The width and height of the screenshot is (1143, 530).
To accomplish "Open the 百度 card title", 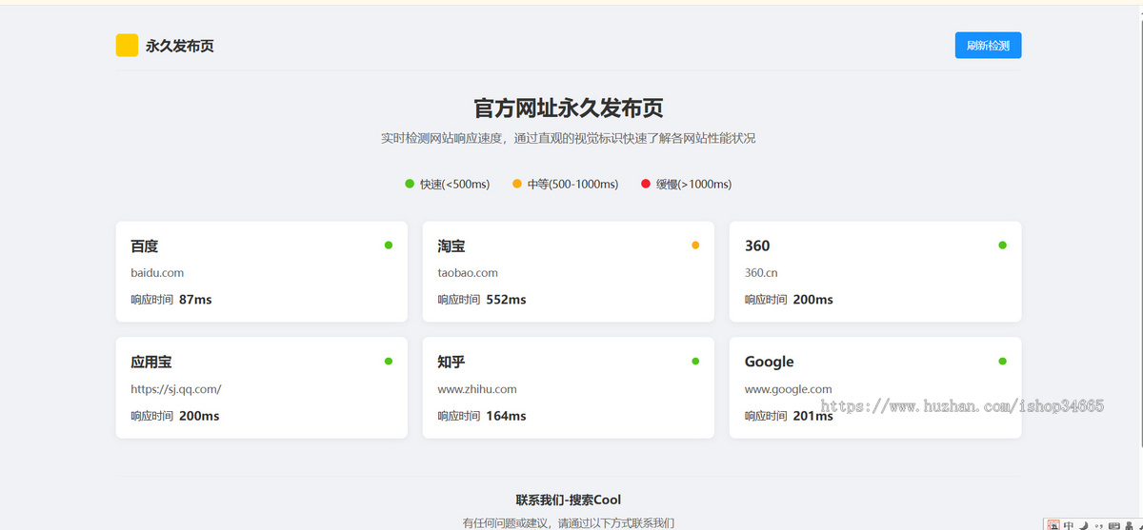I will pyautogui.click(x=145, y=246).
